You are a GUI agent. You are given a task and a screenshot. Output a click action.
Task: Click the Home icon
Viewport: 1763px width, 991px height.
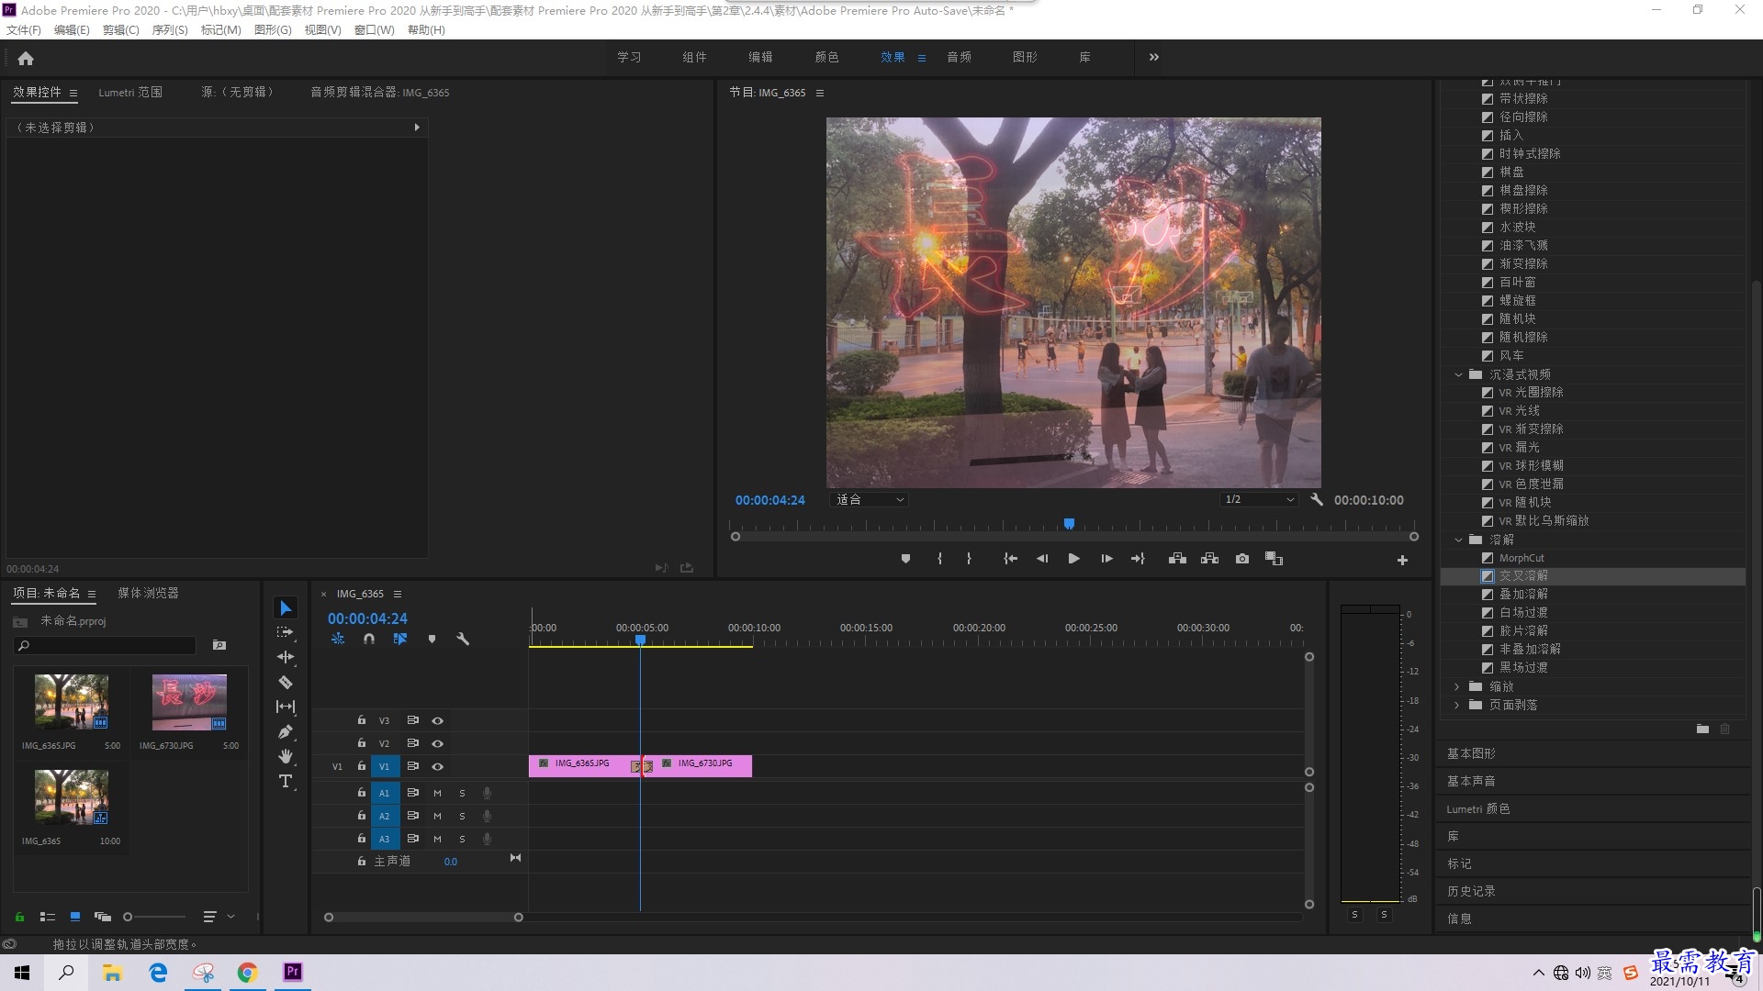click(26, 58)
